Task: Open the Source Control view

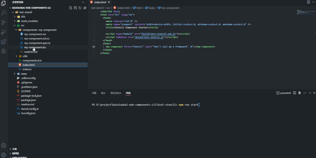Action: (4, 23)
